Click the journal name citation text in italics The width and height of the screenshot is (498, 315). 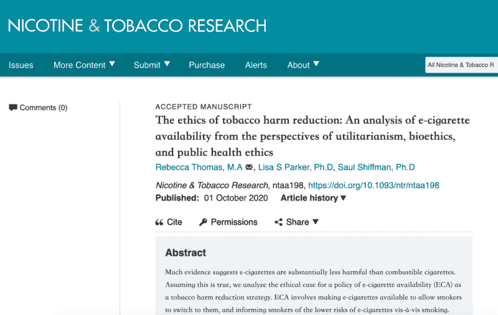[x=212, y=185]
